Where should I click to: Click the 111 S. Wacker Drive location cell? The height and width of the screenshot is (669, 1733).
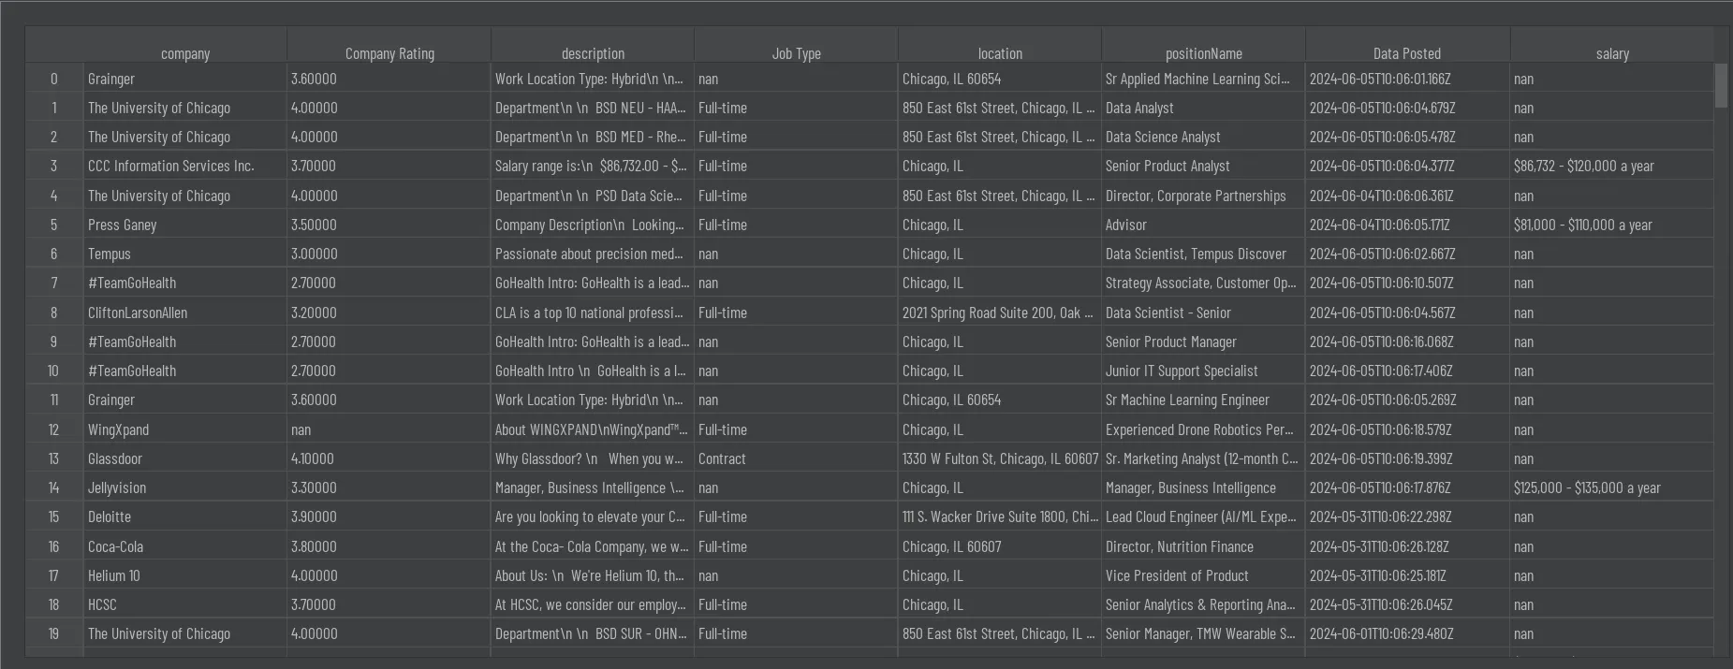1000,516
